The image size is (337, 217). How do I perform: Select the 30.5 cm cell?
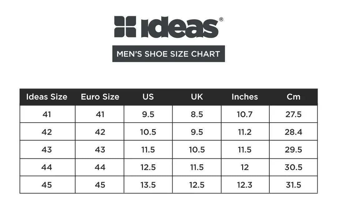(x=293, y=167)
